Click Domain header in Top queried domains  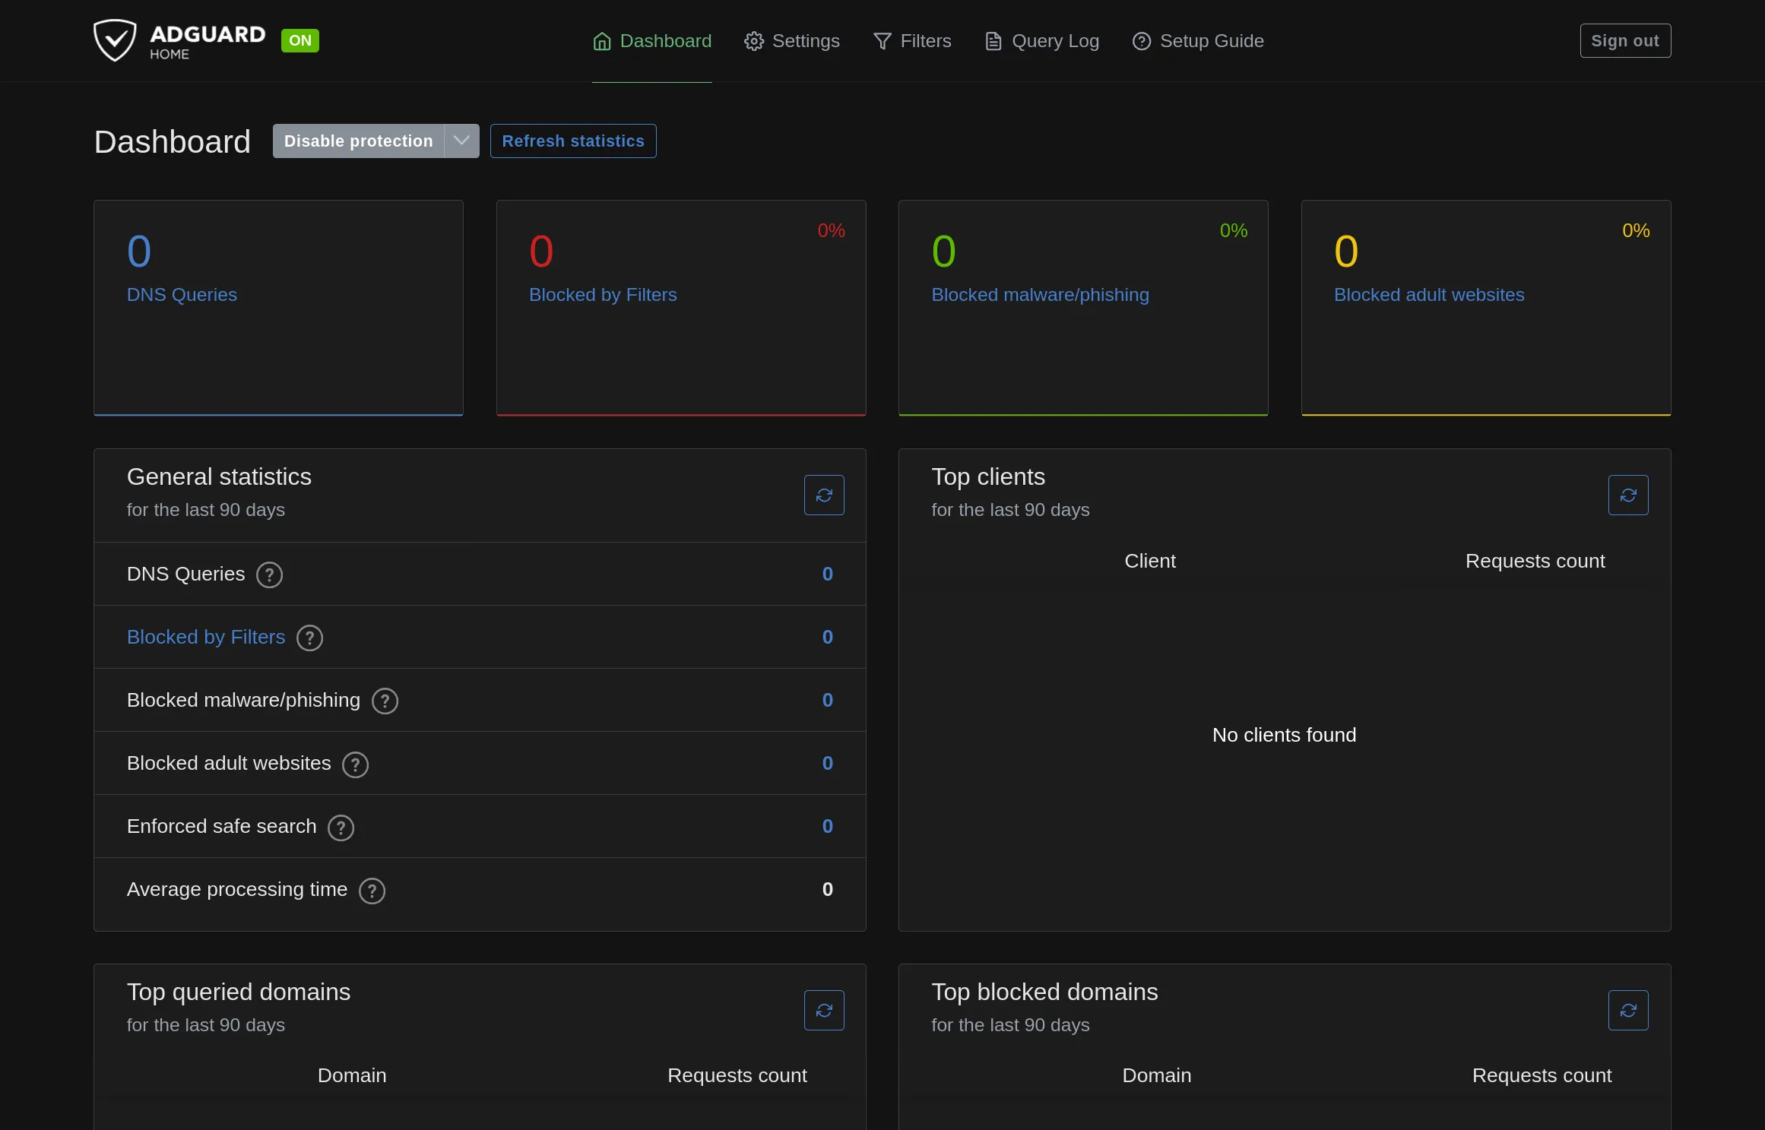tap(352, 1075)
